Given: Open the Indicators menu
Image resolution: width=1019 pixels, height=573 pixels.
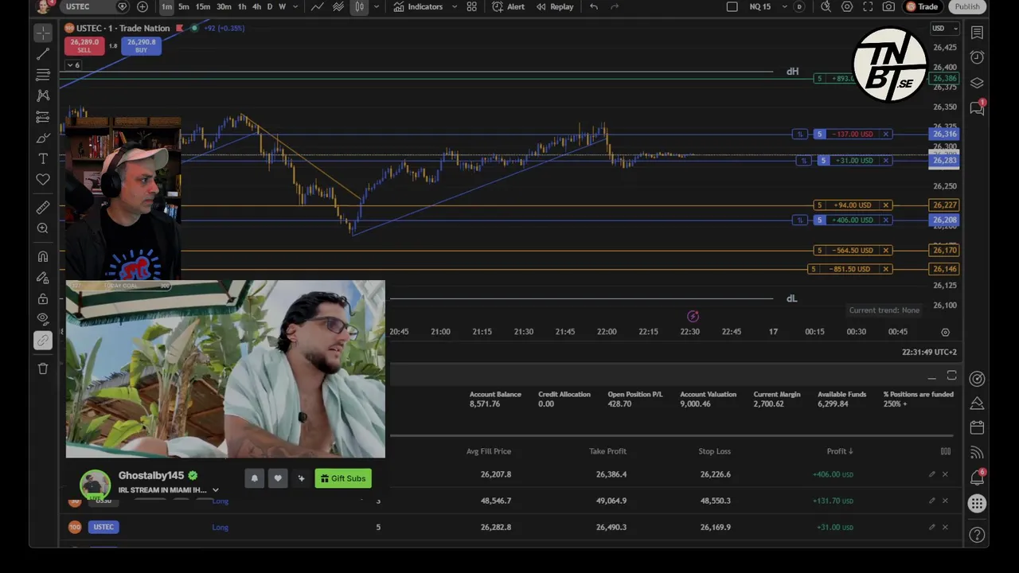Looking at the screenshot, I should (x=418, y=6).
